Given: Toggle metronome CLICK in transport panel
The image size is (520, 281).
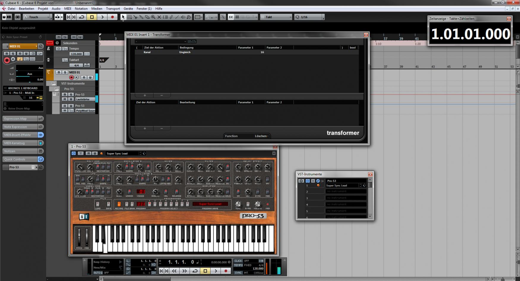Looking at the screenshot, I should (238, 261).
